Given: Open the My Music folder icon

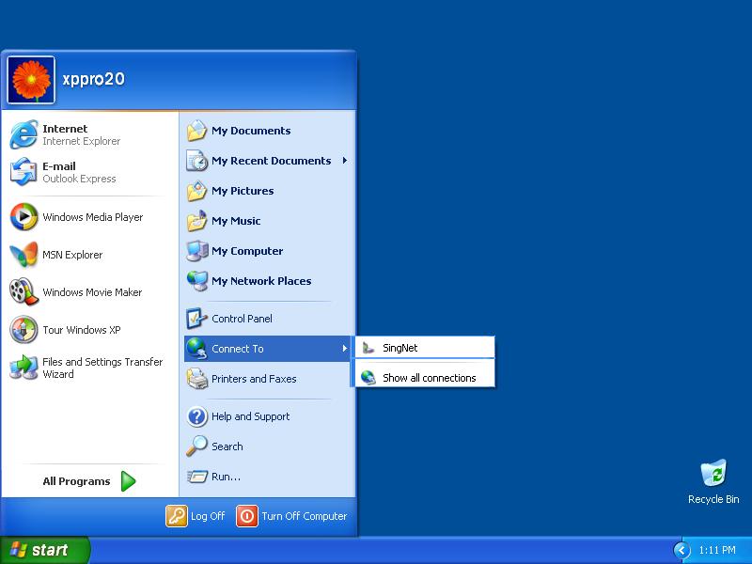Looking at the screenshot, I should (196, 221).
